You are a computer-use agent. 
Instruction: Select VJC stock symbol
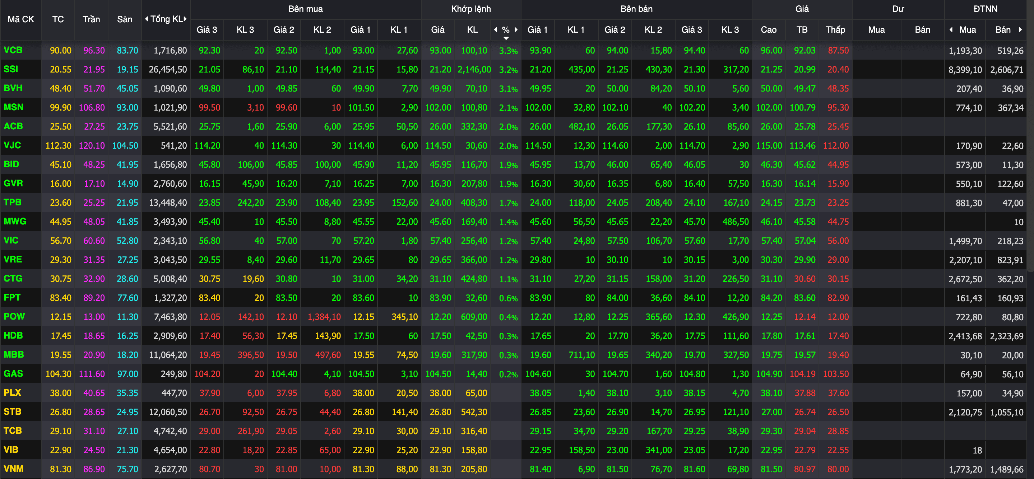click(12, 145)
